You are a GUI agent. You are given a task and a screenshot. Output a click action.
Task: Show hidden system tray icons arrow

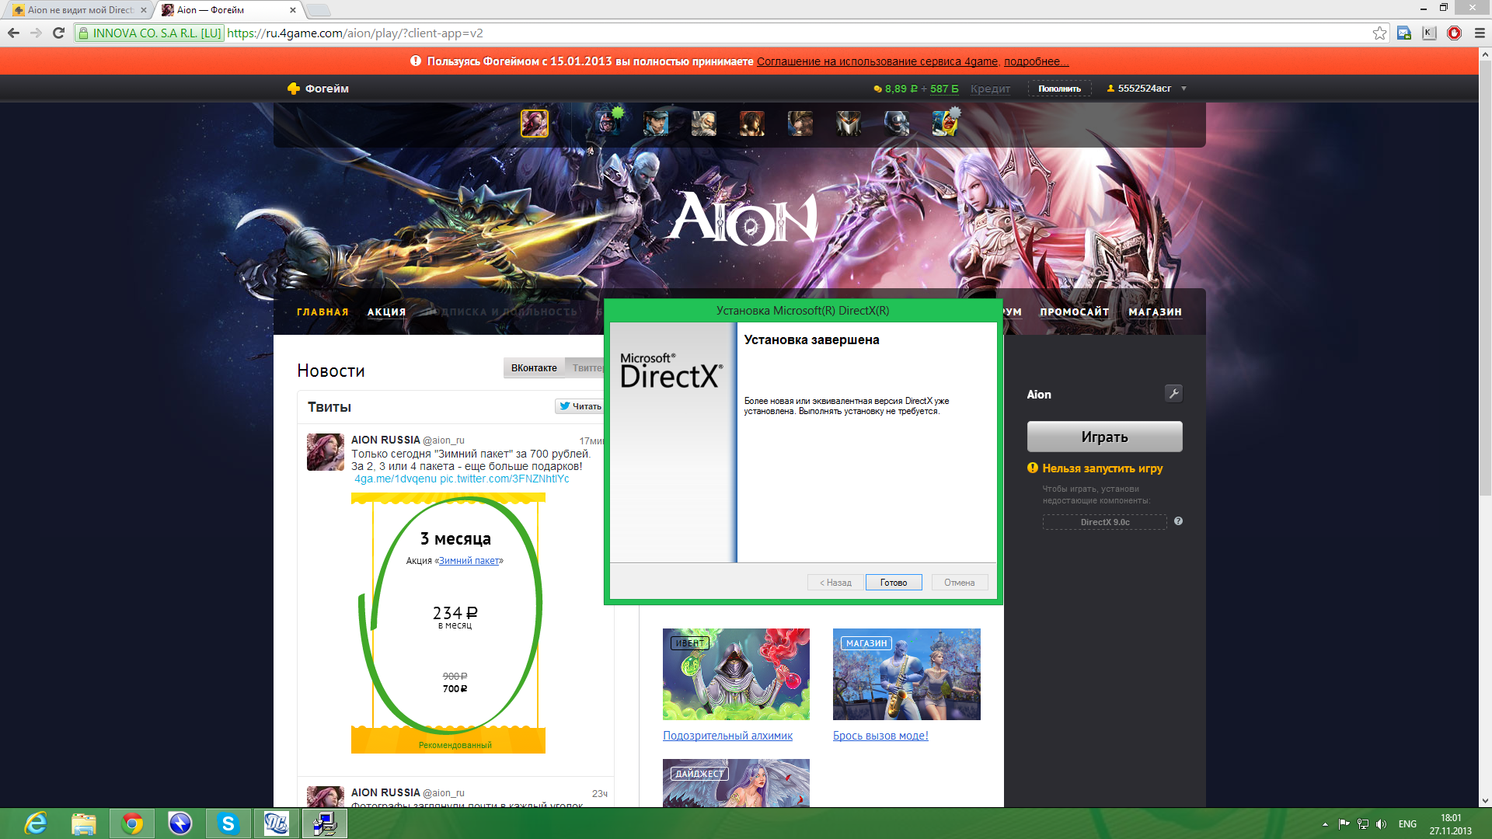pos(1325,824)
